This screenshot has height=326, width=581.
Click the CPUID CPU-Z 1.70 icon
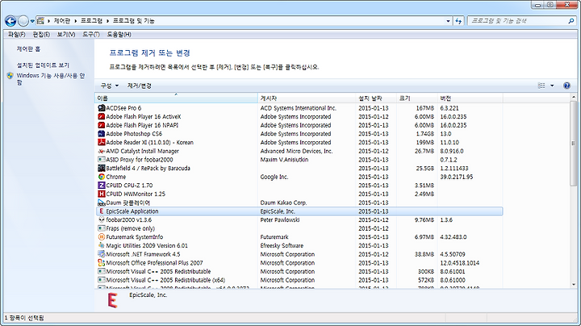102,186
